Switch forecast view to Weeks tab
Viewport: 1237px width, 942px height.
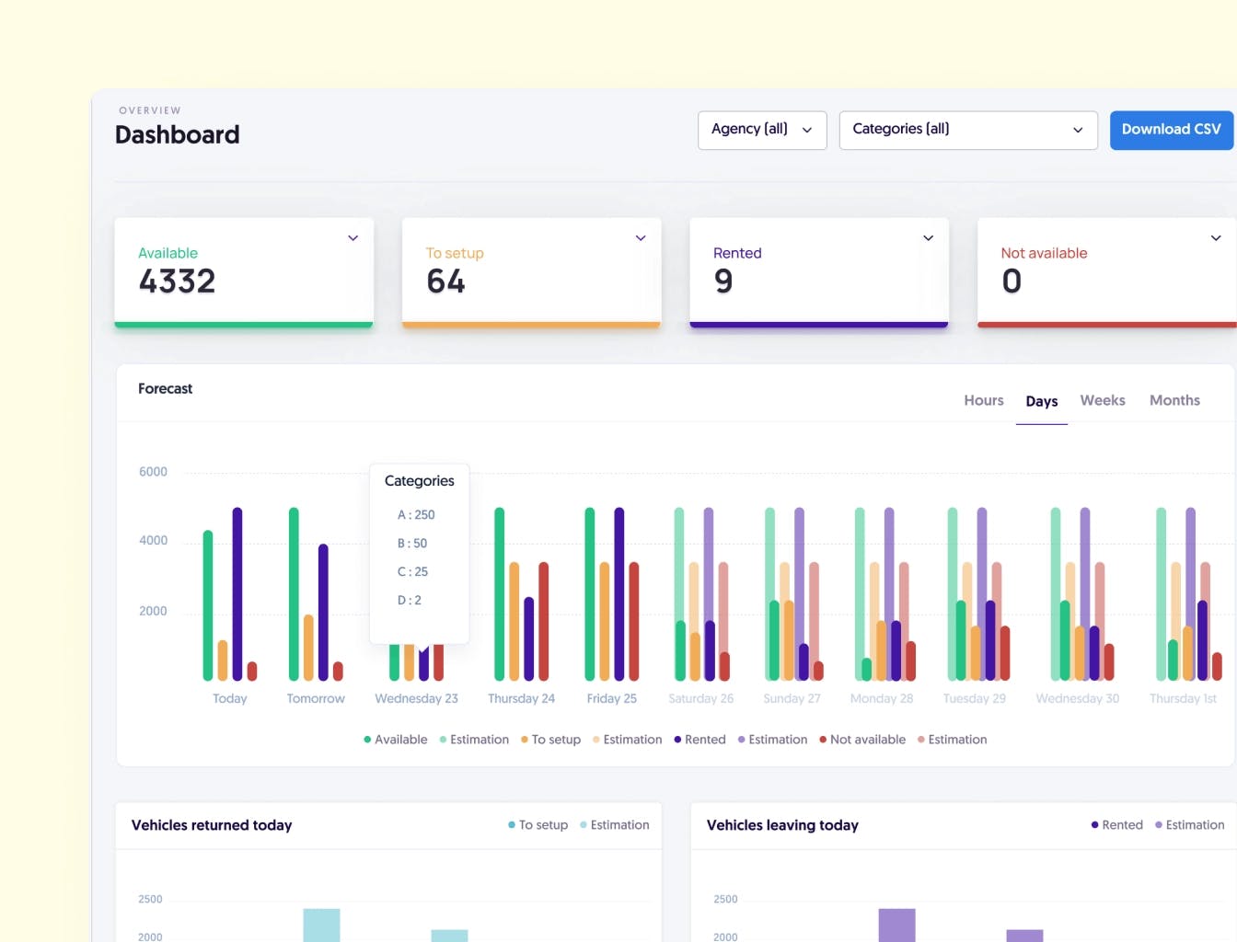pos(1103,401)
